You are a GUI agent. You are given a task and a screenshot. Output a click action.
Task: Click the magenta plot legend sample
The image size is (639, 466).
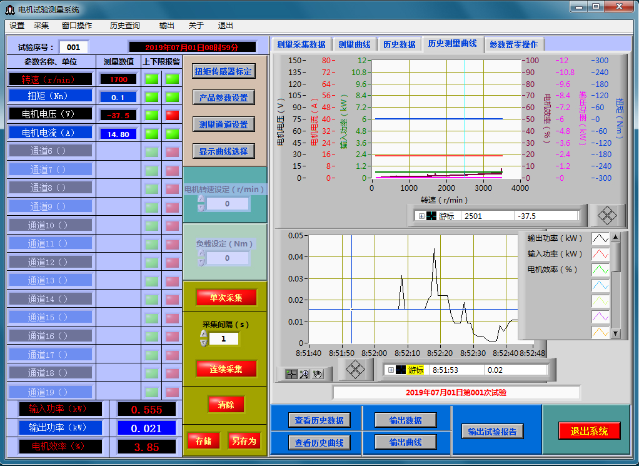point(600,317)
